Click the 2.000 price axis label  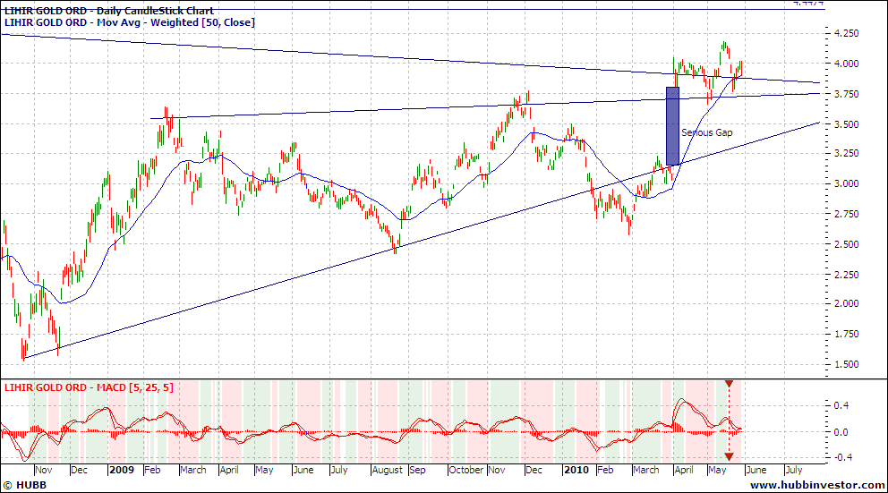pos(847,303)
